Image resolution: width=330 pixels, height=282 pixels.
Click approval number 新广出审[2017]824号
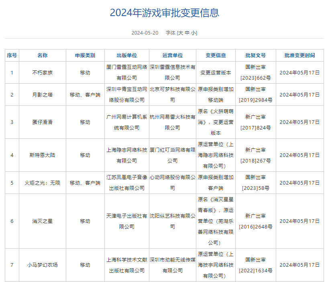pyautogui.click(x=256, y=122)
